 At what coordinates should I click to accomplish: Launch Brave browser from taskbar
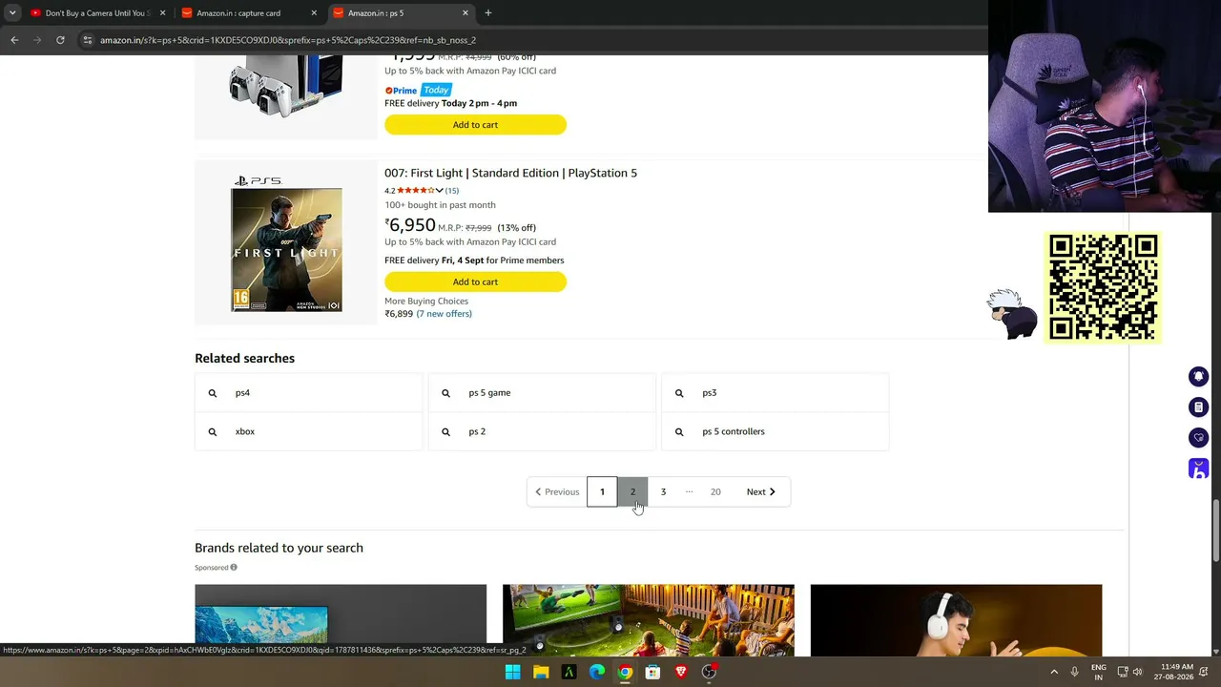pos(681,672)
